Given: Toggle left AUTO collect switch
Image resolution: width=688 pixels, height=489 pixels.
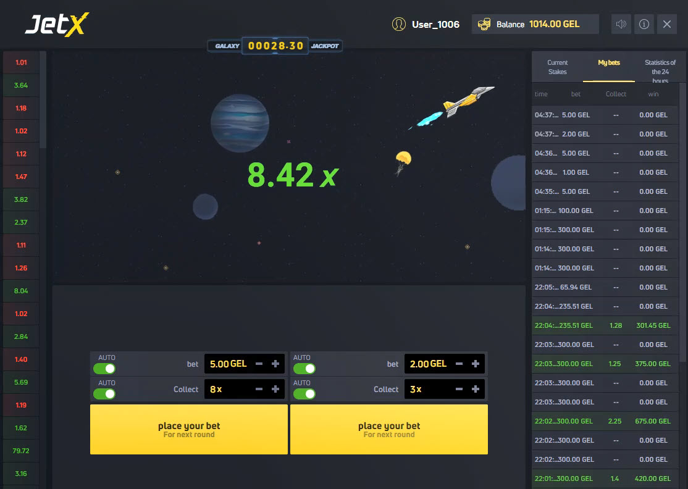Looking at the screenshot, I should click(x=104, y=394).
